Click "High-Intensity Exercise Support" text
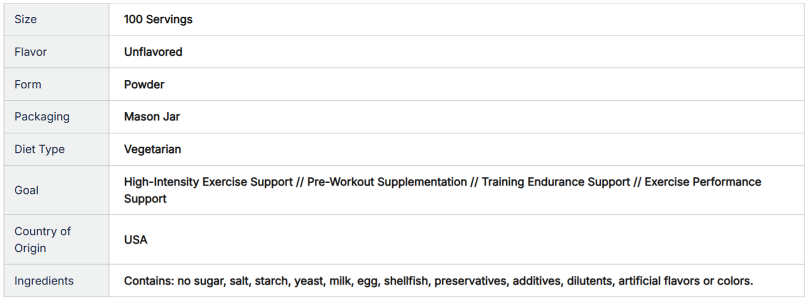Screen dimensions: 807x299 click(x=208, y=182)
